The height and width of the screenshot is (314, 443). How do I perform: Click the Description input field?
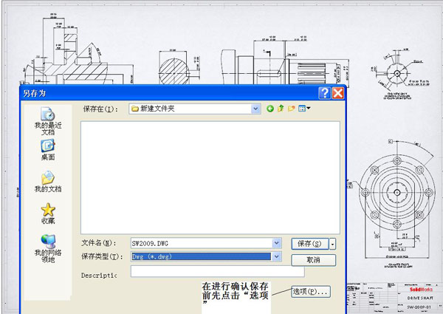tap(218, 272)
